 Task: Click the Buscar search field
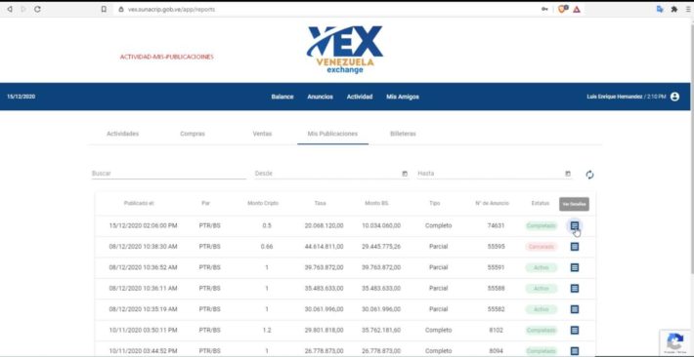[169, 174]
